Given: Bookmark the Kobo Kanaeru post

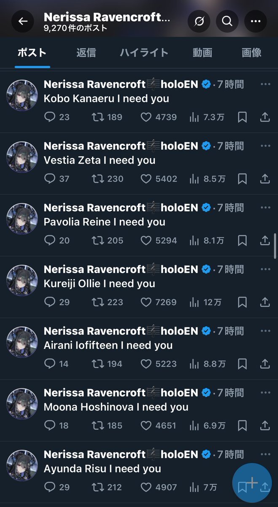Looking at the screenshot, I should tap(242, 117).
